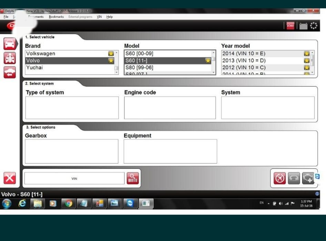The width and height of the screenshot is (326, 241).
Task: Start VIN scan with barcode magnifier icon
Action: coord(133,178)
